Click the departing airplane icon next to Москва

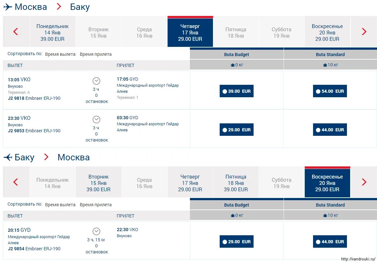click(x=8, y=7)
